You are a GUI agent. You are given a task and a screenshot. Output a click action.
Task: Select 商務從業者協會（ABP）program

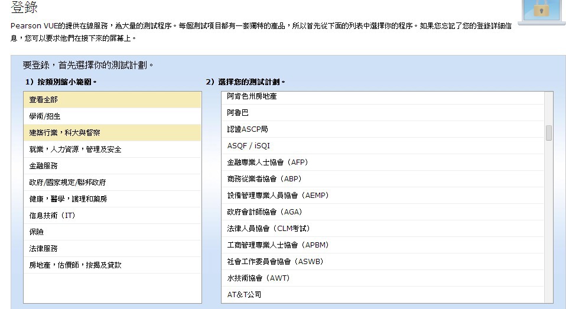pyautogui.click(x=383, y=179)
